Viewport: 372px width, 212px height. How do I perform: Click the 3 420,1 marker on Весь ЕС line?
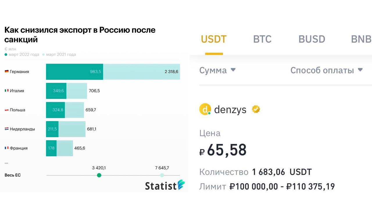[99, 175]
